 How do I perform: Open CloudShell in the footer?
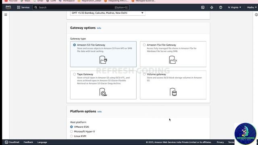[x=12, y=142]
